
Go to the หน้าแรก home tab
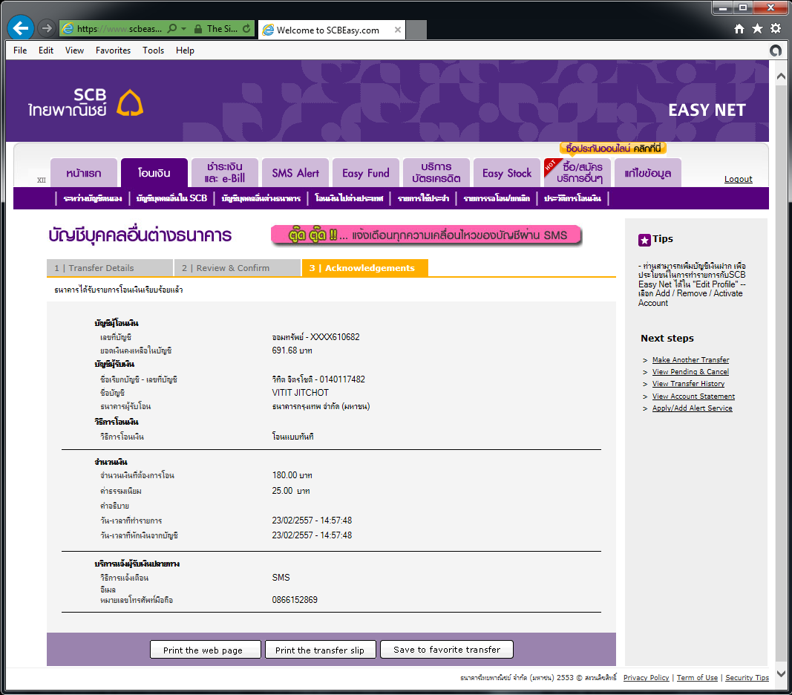coord(84,173)
